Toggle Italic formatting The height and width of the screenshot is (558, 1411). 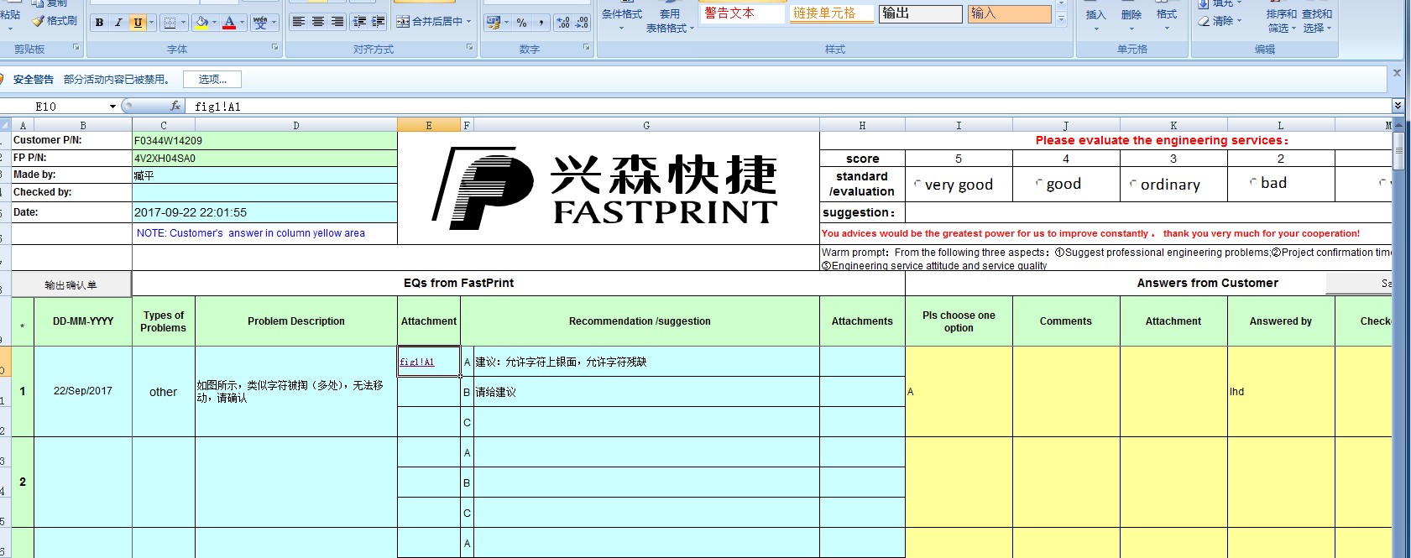coord(118,23)
